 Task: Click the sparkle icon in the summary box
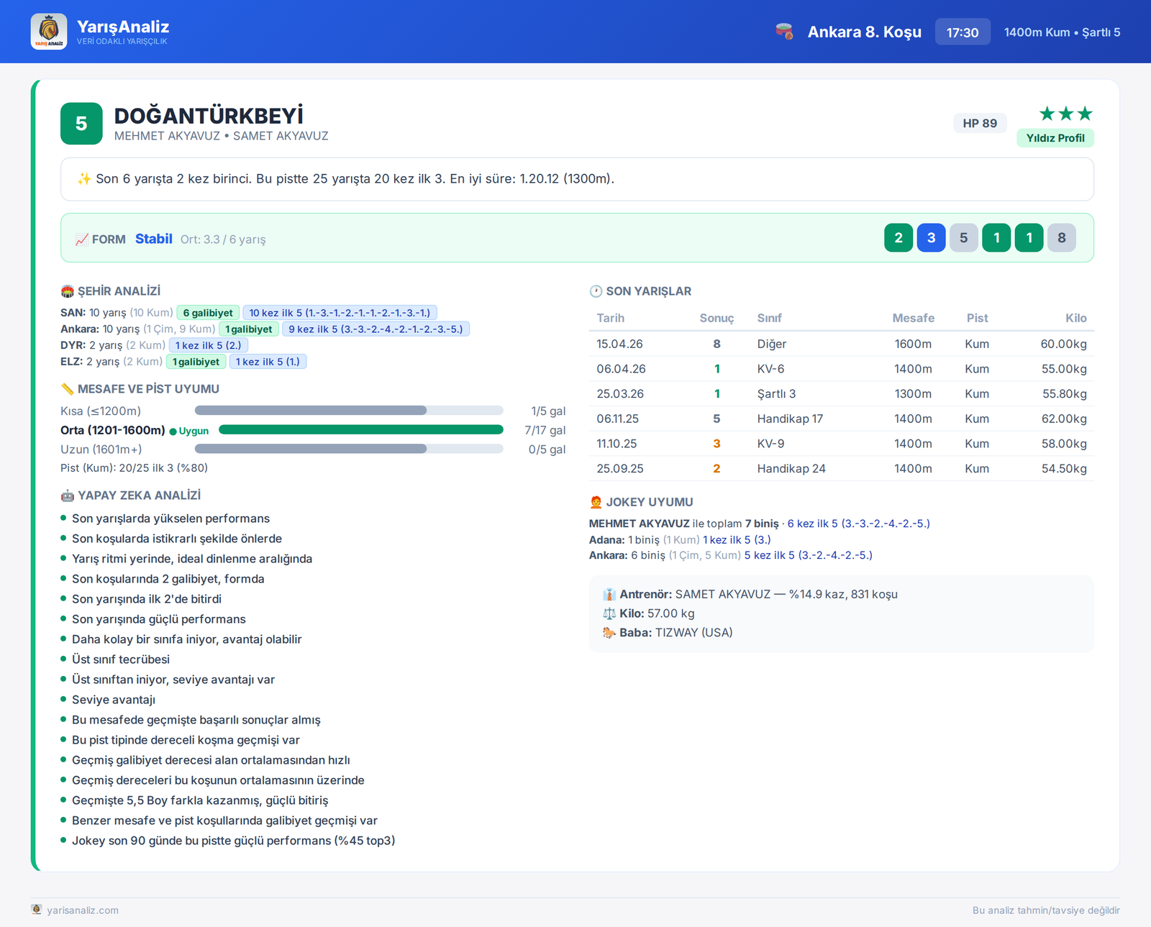tap(84, 178)
